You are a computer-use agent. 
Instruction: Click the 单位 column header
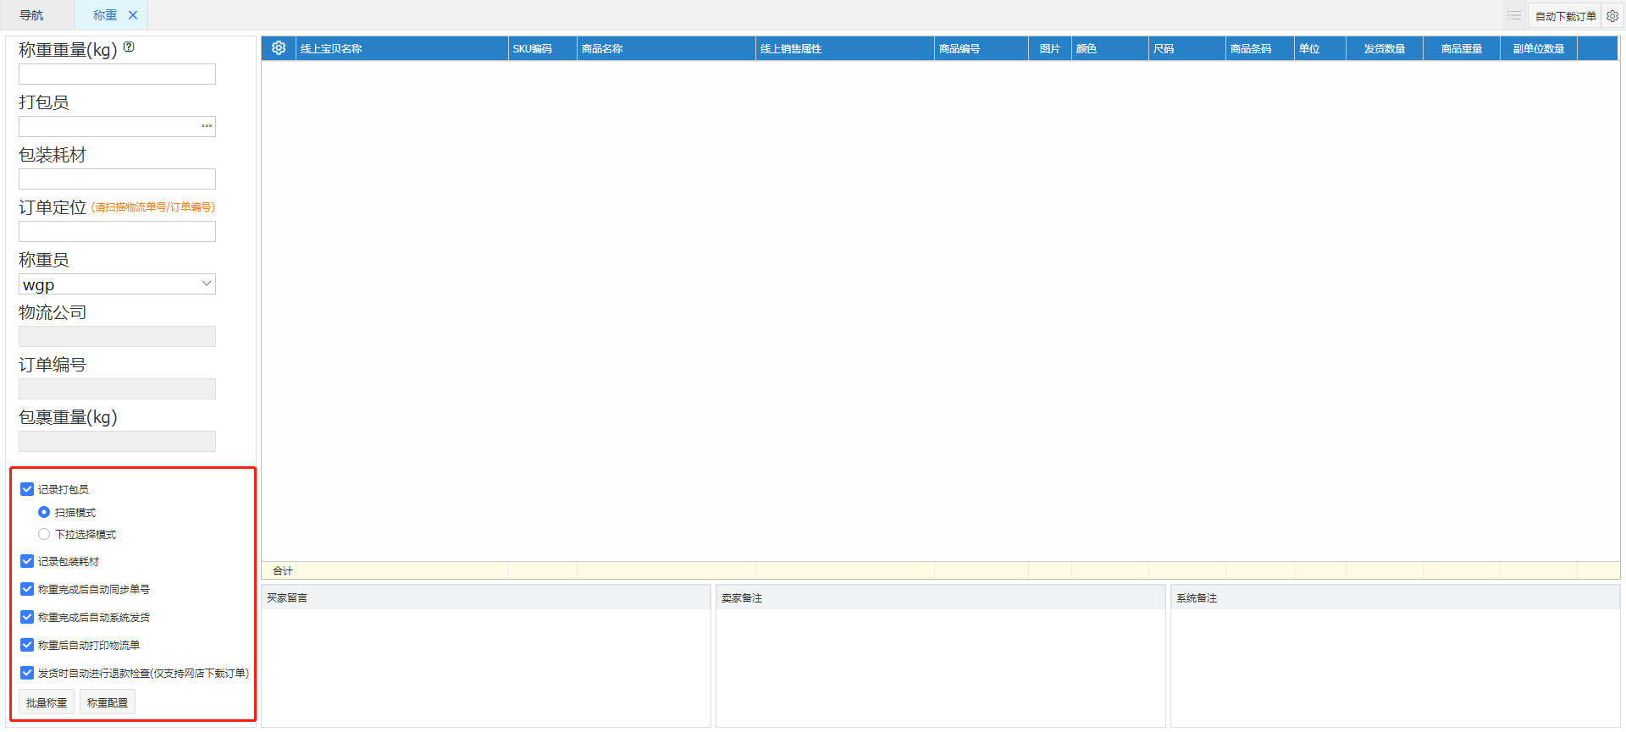1319,48
